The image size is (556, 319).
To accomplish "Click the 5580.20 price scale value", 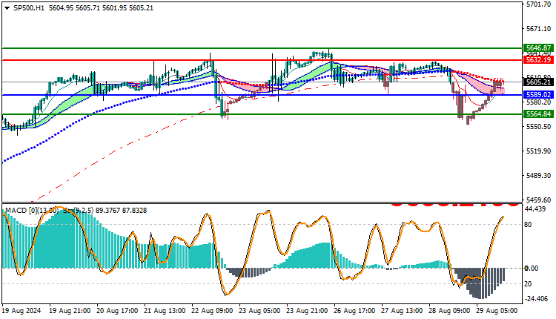I will 539,102.
